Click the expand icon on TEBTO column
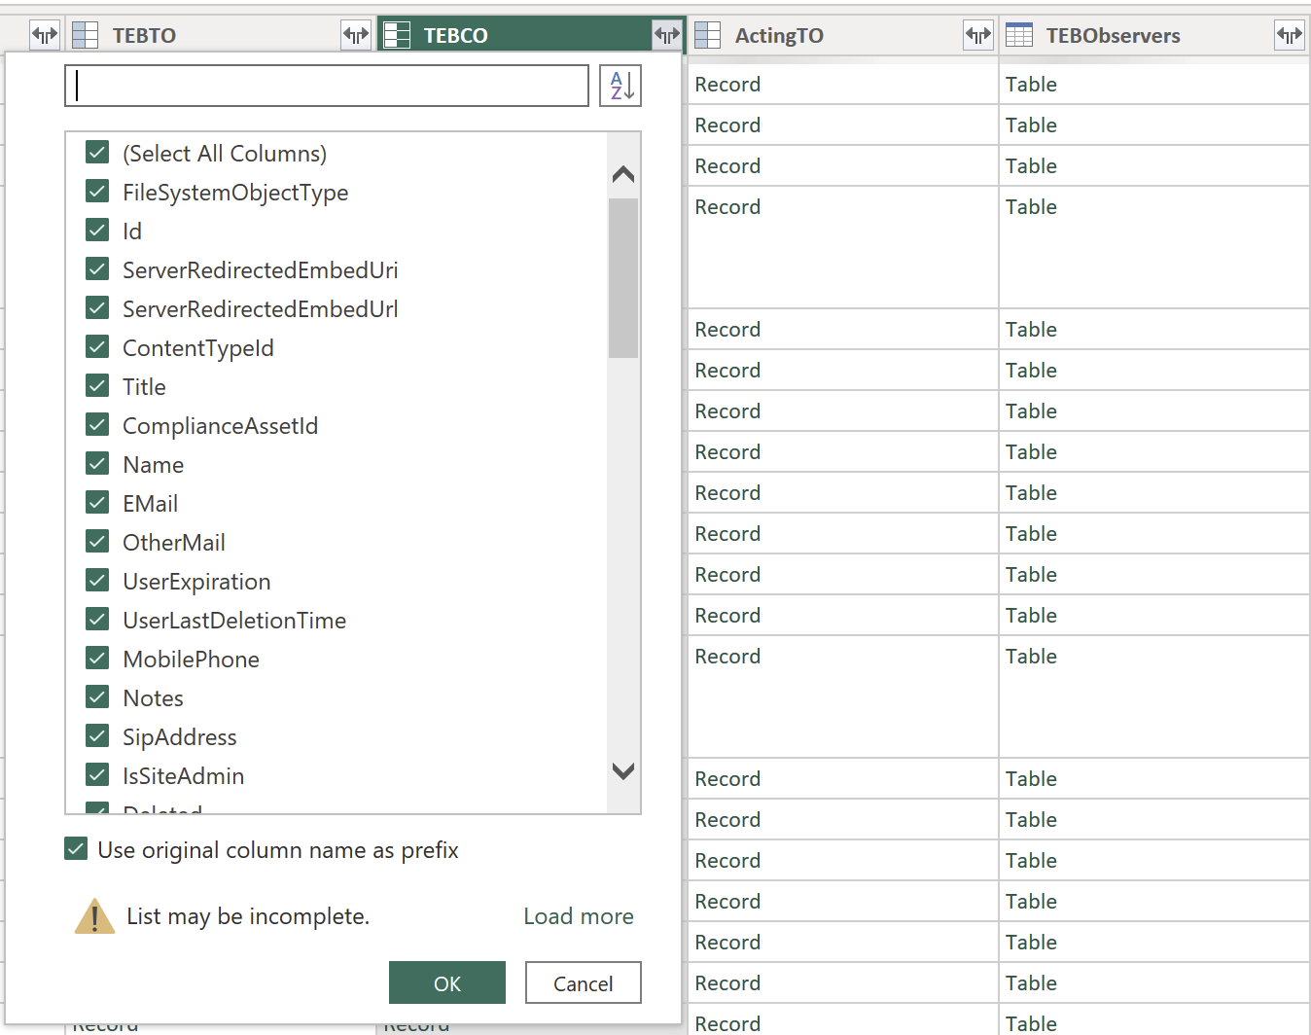 [x=356, y=36]
